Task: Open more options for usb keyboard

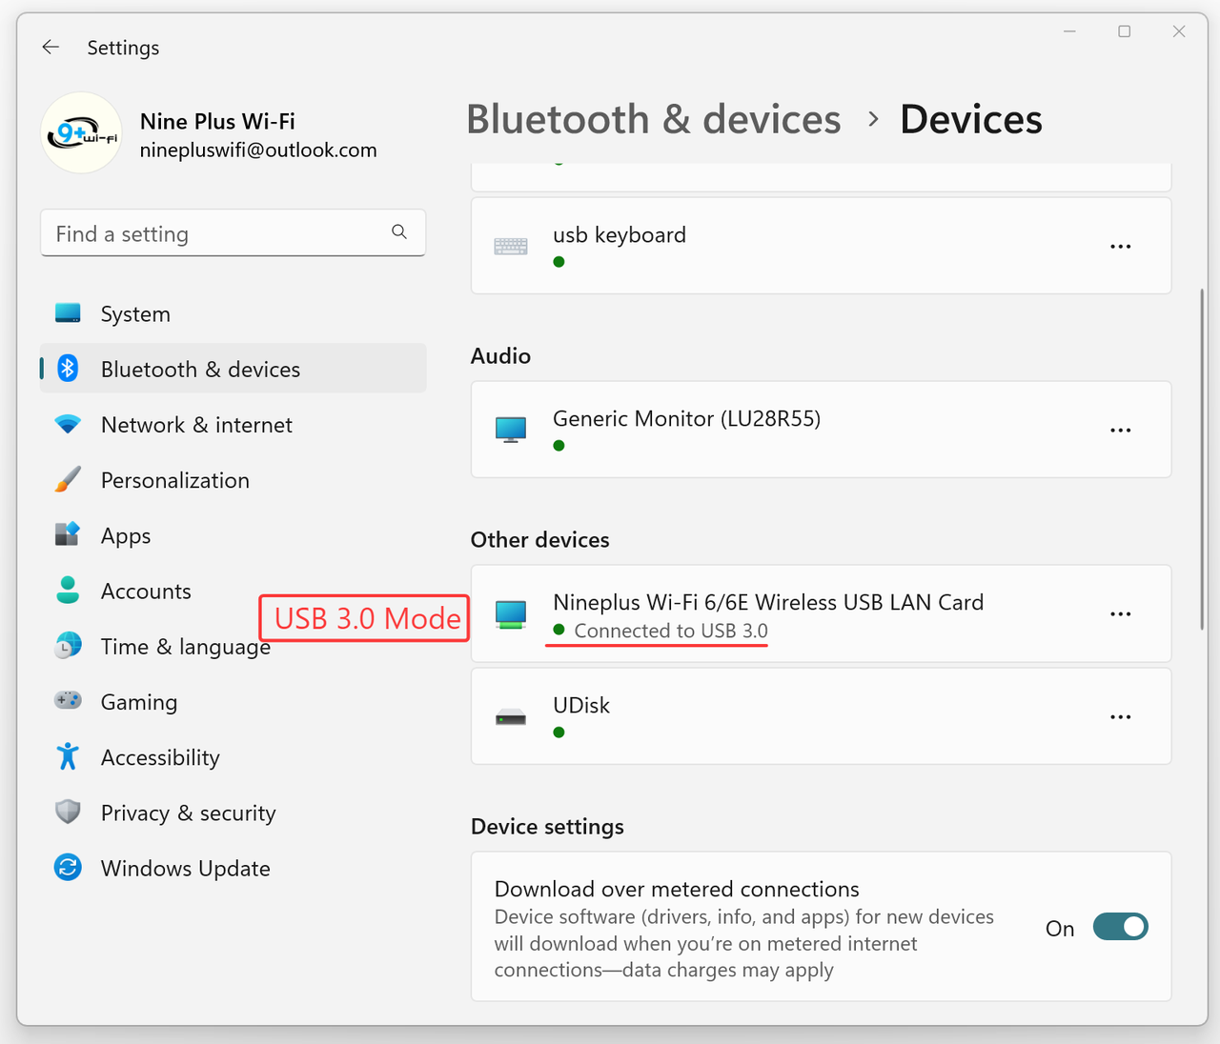Action: (x=1121, y=247)
